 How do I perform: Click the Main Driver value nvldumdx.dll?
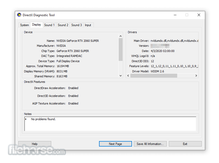(175, 41)
